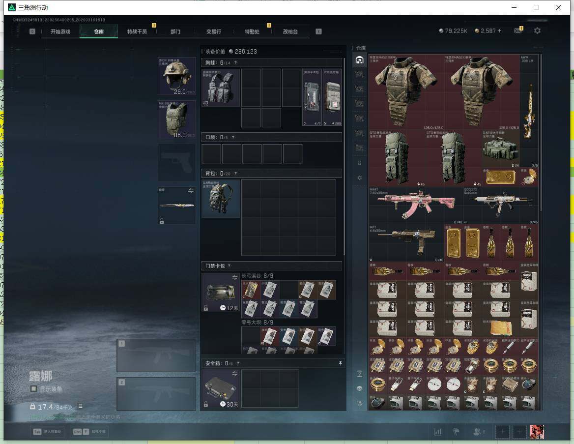574x444 pixels.
Task: Click the Tab 进入特勤处 shortcut button
Action: coord(47,432)
